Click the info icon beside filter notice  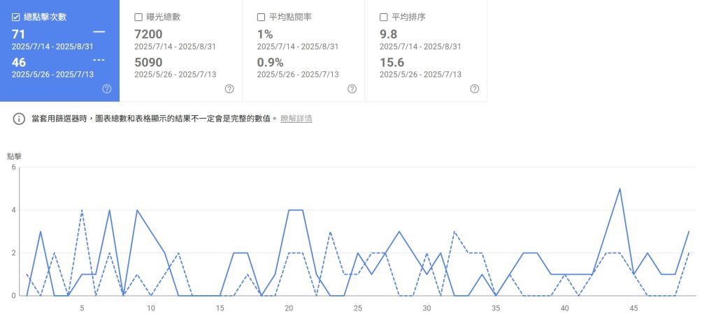[x=19, y=119]
